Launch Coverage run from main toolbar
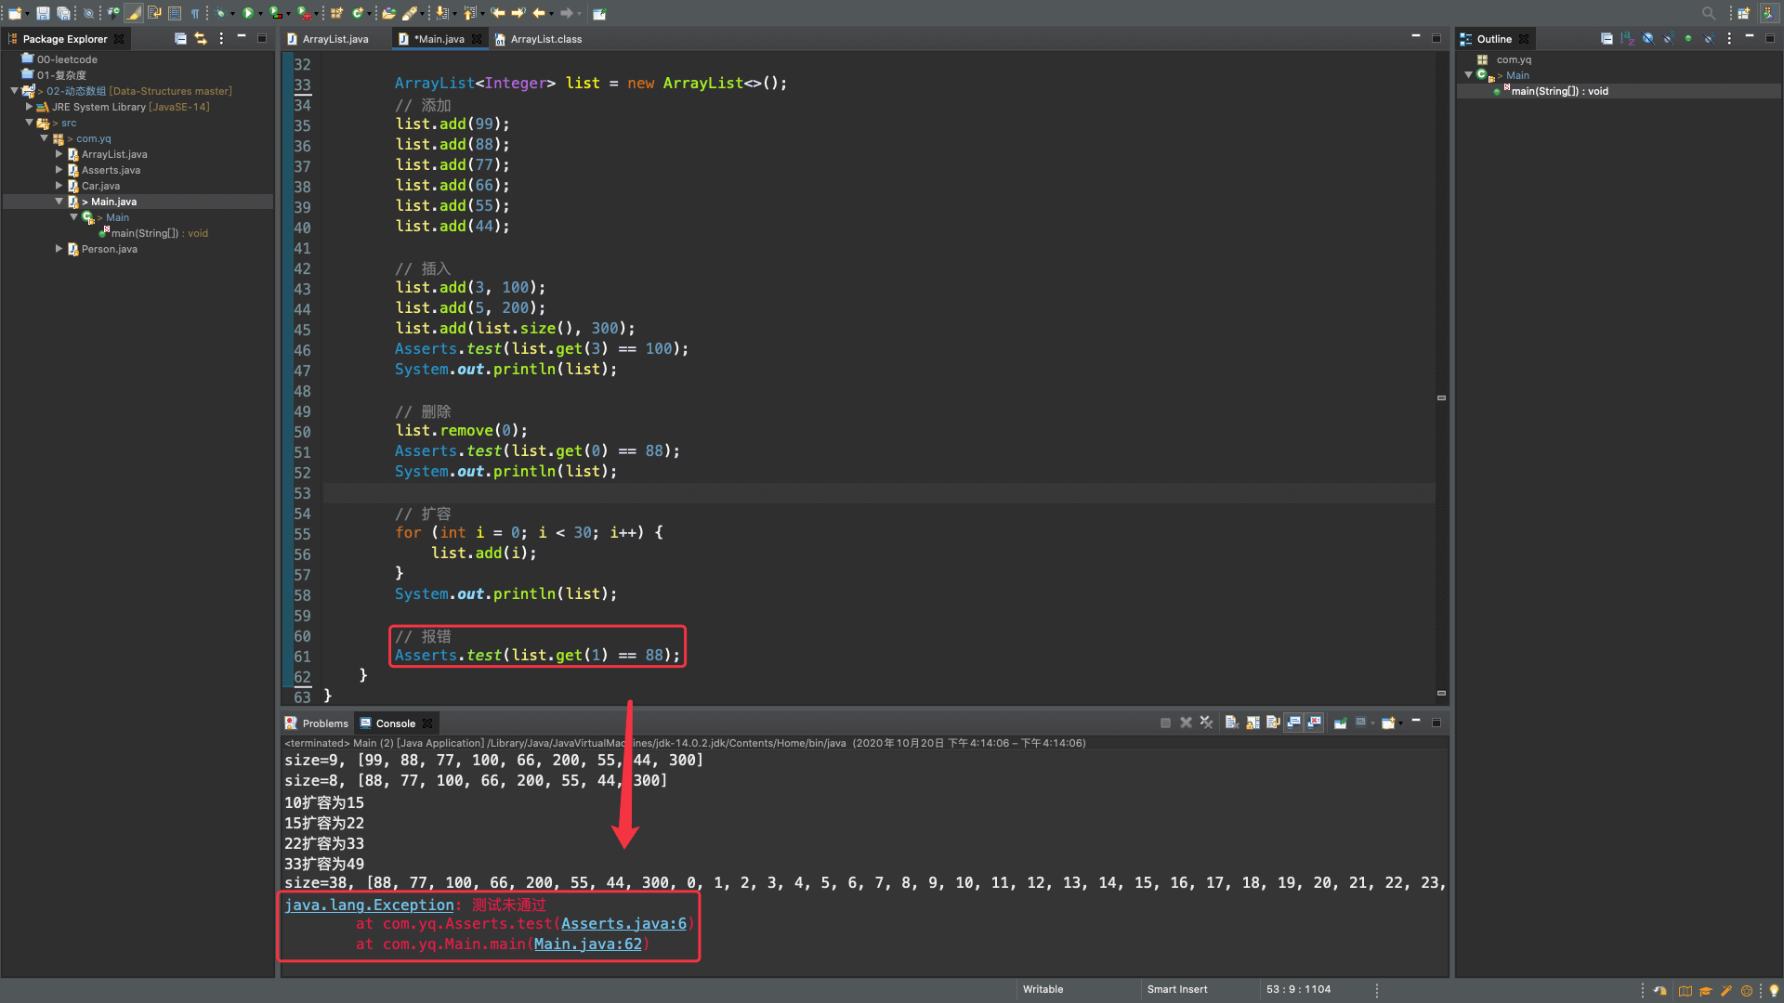Viewport: 1784px width, 1003px height. (x=275, y=13)
